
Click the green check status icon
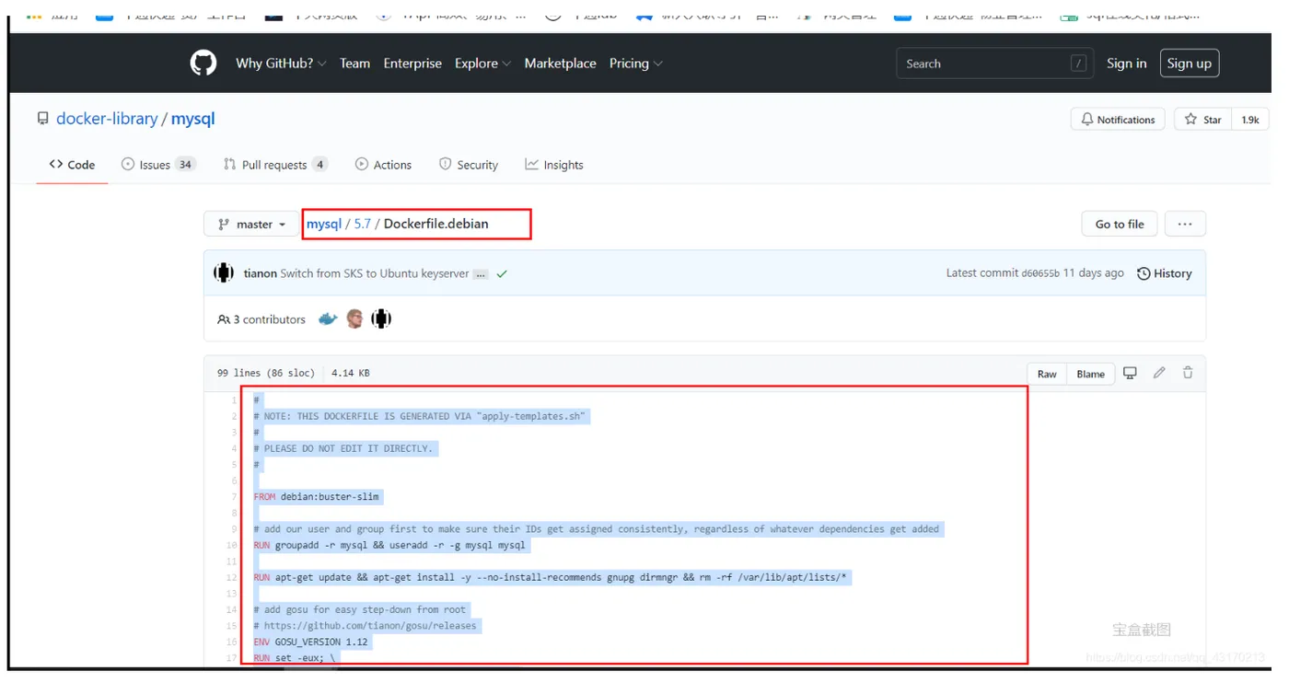pos(502,273)
